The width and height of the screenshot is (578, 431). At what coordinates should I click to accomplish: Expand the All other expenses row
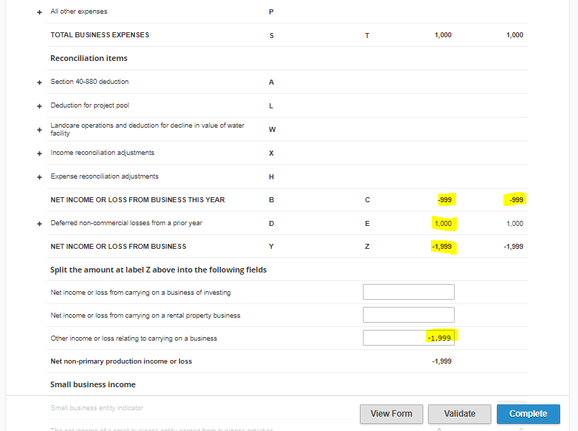[39, 12]
